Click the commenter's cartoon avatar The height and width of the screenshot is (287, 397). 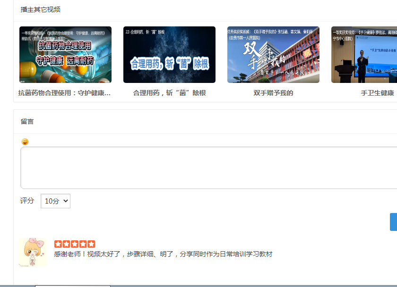click(33, 252)
